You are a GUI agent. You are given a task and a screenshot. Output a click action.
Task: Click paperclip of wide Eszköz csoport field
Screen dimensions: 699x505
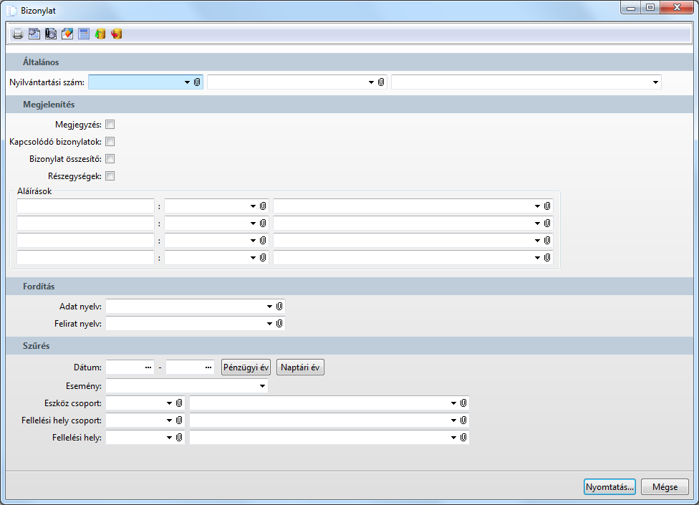click(x=463, y=403)
